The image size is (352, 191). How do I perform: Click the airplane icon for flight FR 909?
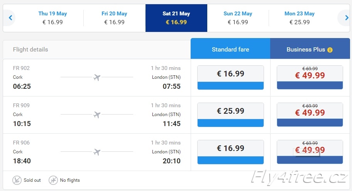click(97, 115)
